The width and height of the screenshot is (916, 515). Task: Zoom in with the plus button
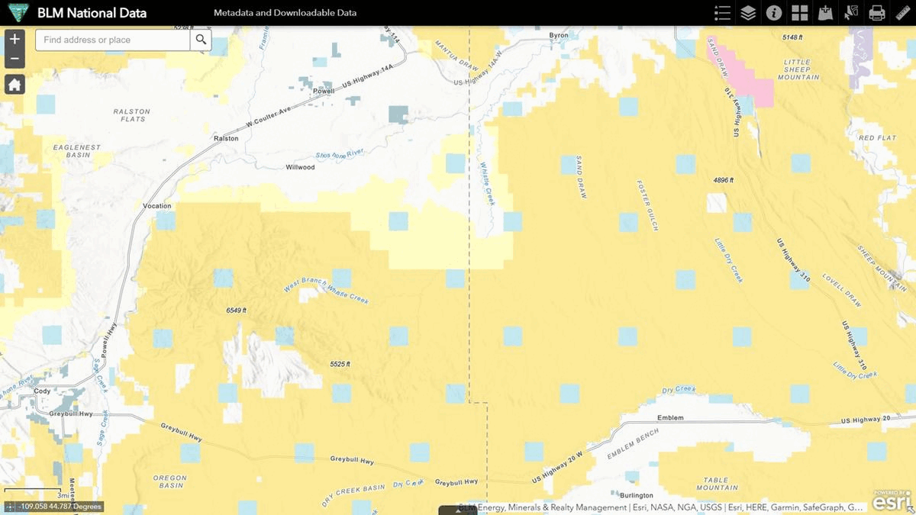[x=15, y=39]
